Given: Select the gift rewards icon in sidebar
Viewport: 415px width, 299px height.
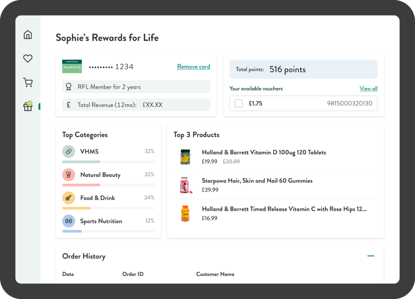Looking at the screenshot, I should (x=28, y=106).
